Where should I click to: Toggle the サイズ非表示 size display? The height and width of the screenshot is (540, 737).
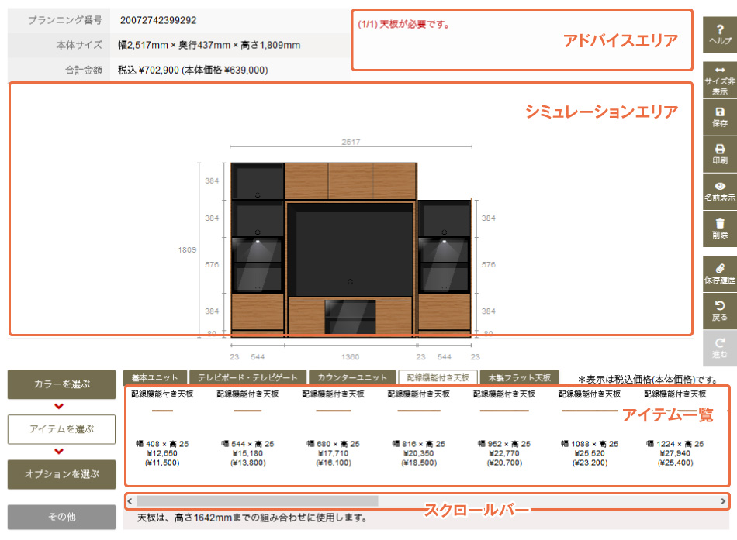click(720, 81)
